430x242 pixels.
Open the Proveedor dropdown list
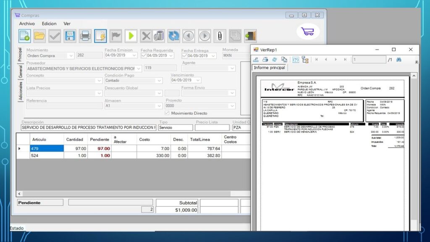138,68
